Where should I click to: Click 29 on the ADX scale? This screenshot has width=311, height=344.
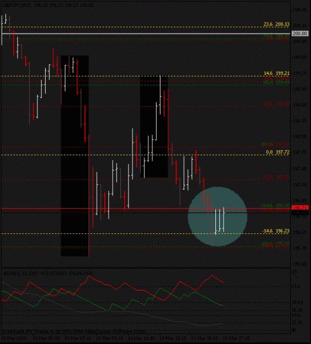point(295,272)
